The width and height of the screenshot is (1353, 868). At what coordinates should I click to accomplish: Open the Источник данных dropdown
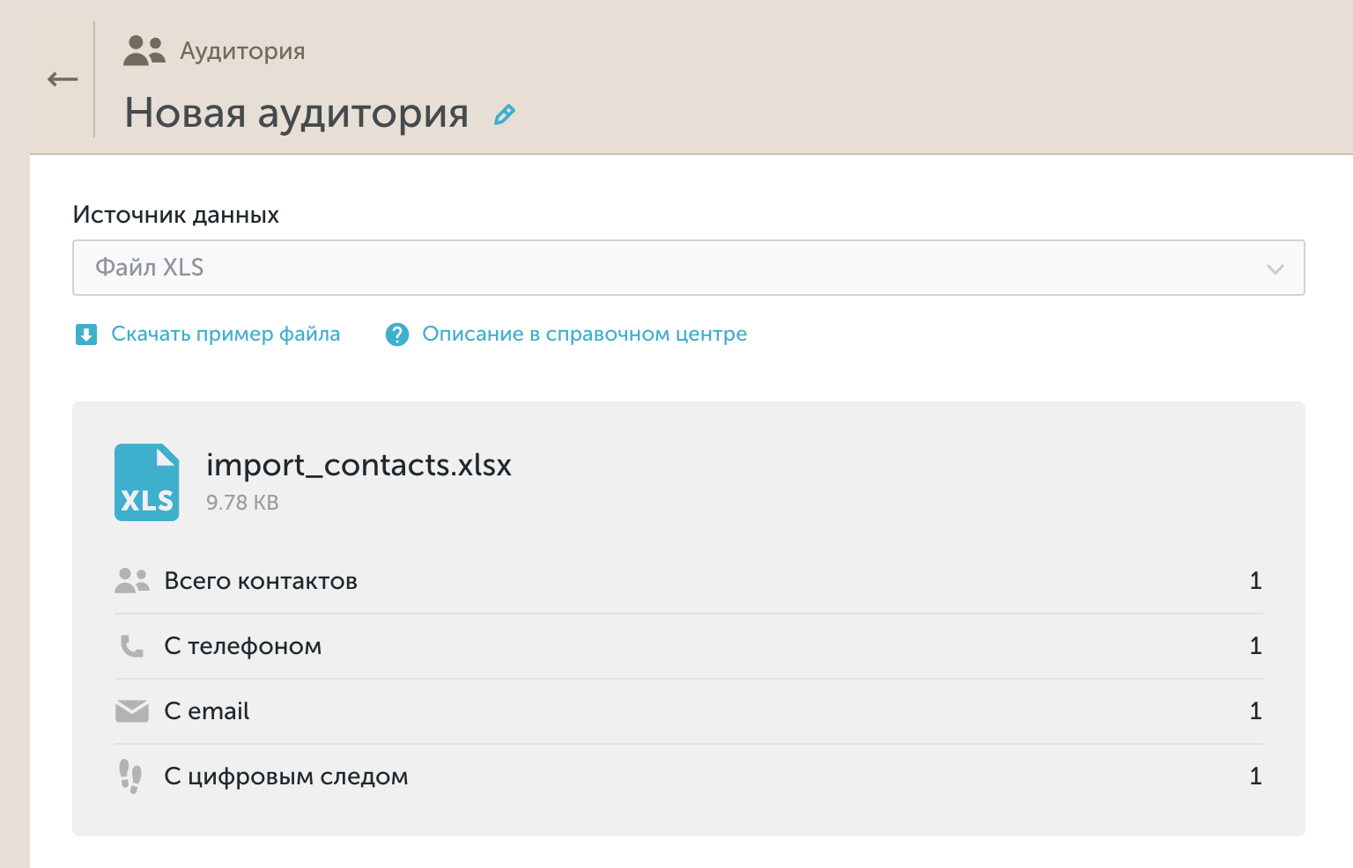click(x=688, y=268)
